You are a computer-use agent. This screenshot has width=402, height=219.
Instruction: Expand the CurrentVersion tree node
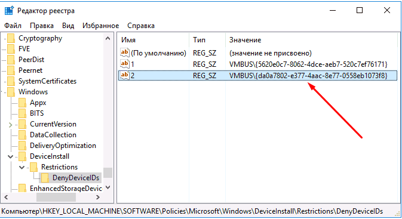coord(11,125)
